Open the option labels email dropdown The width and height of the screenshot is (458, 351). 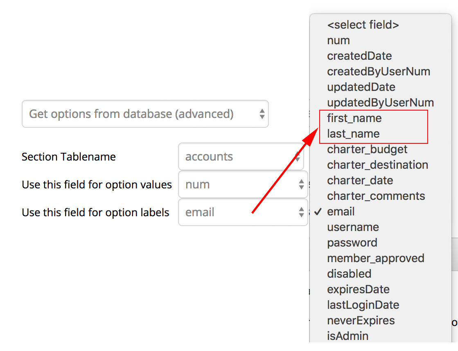coord(243,212)
